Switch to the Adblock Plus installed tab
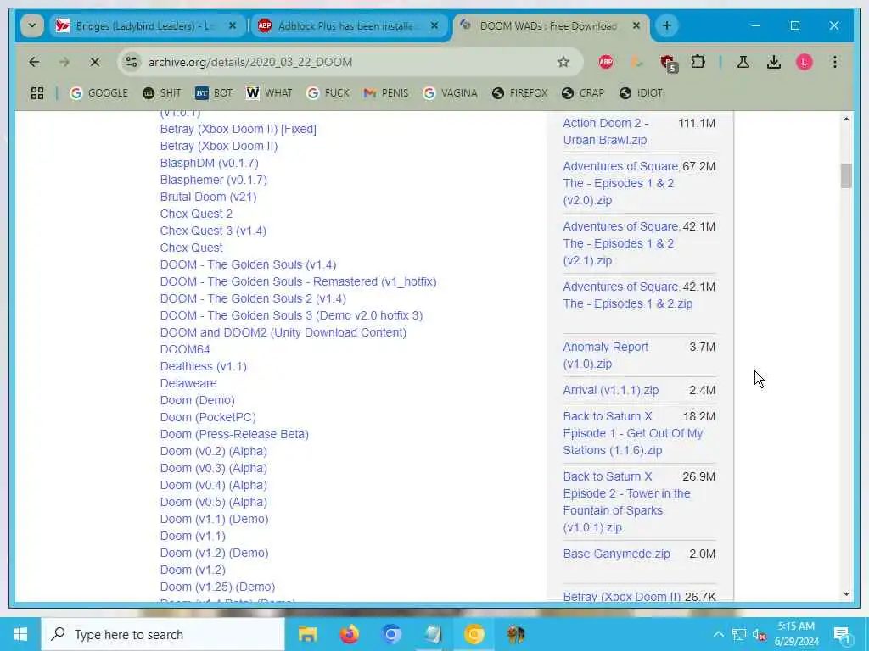This screenshot has height=651, width=869. (349, 26)
